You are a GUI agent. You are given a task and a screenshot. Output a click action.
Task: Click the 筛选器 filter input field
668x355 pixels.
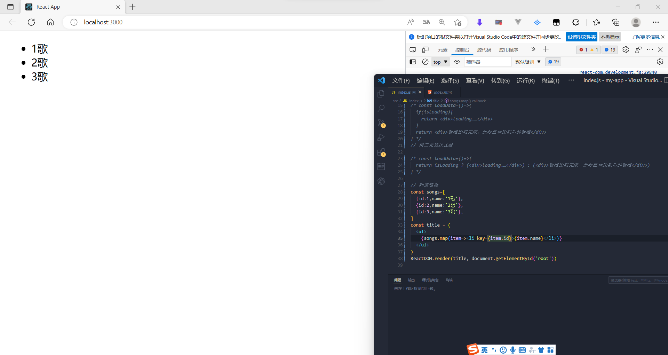pyautogui.click(x=487, y=62)
